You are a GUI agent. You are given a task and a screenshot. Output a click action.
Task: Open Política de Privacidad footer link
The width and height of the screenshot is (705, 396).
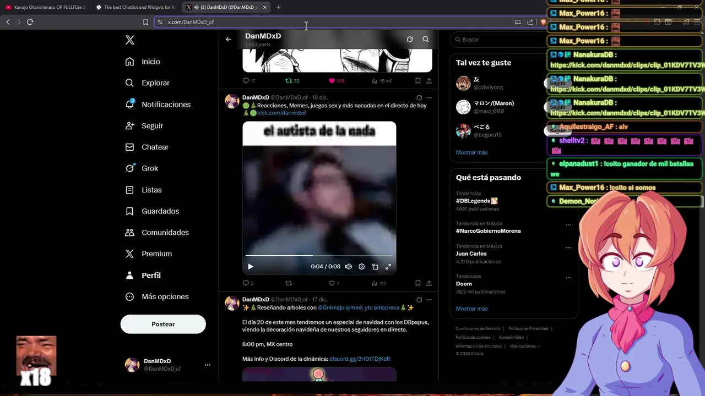point(528,329)
